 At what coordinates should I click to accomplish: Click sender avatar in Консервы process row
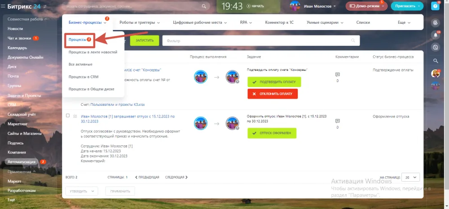point(200,77)
